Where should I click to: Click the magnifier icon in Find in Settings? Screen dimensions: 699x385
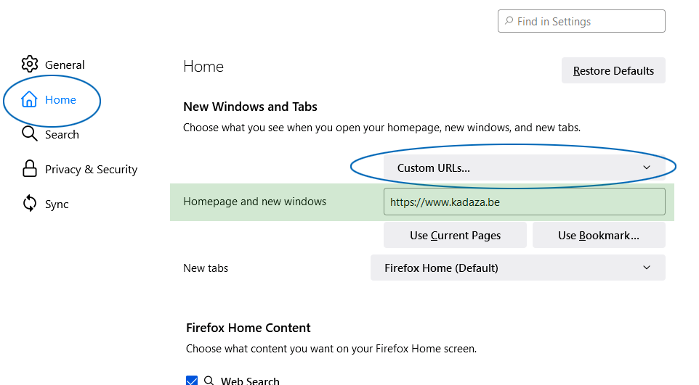coord(509,21)
